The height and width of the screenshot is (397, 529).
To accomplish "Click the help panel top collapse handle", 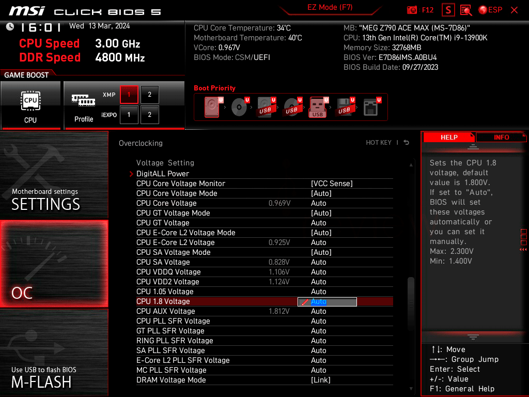I will pos(473,147).
